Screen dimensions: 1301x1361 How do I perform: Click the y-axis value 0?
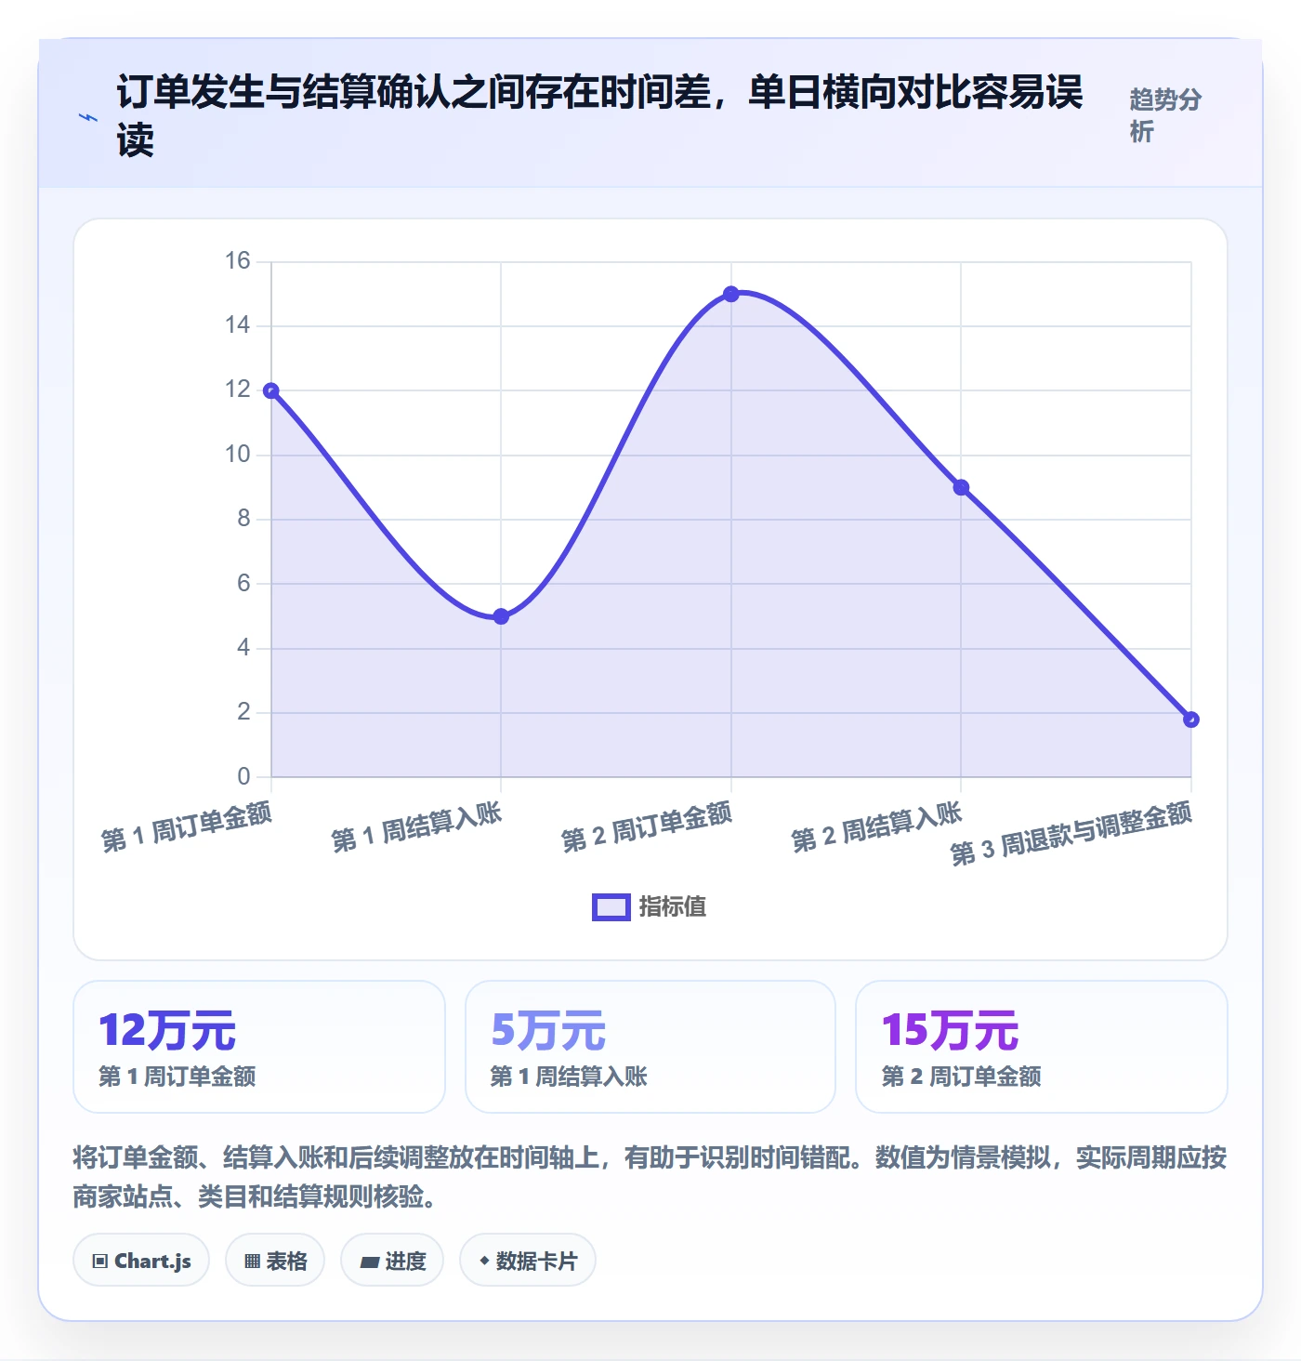point(243,776)
